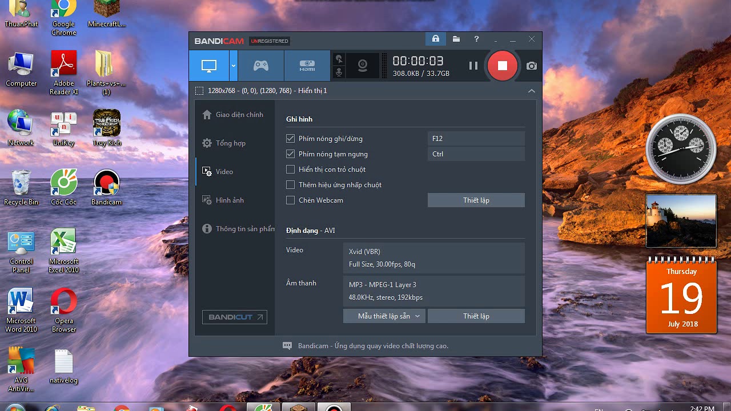This screenshot has width=731, height=411.
Task: Expand the recording mode dropdown arrow
Action: pyautogui.click(x=234, y=66)
